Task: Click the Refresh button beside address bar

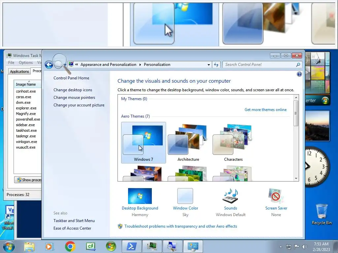Action: tap(216, 65)
